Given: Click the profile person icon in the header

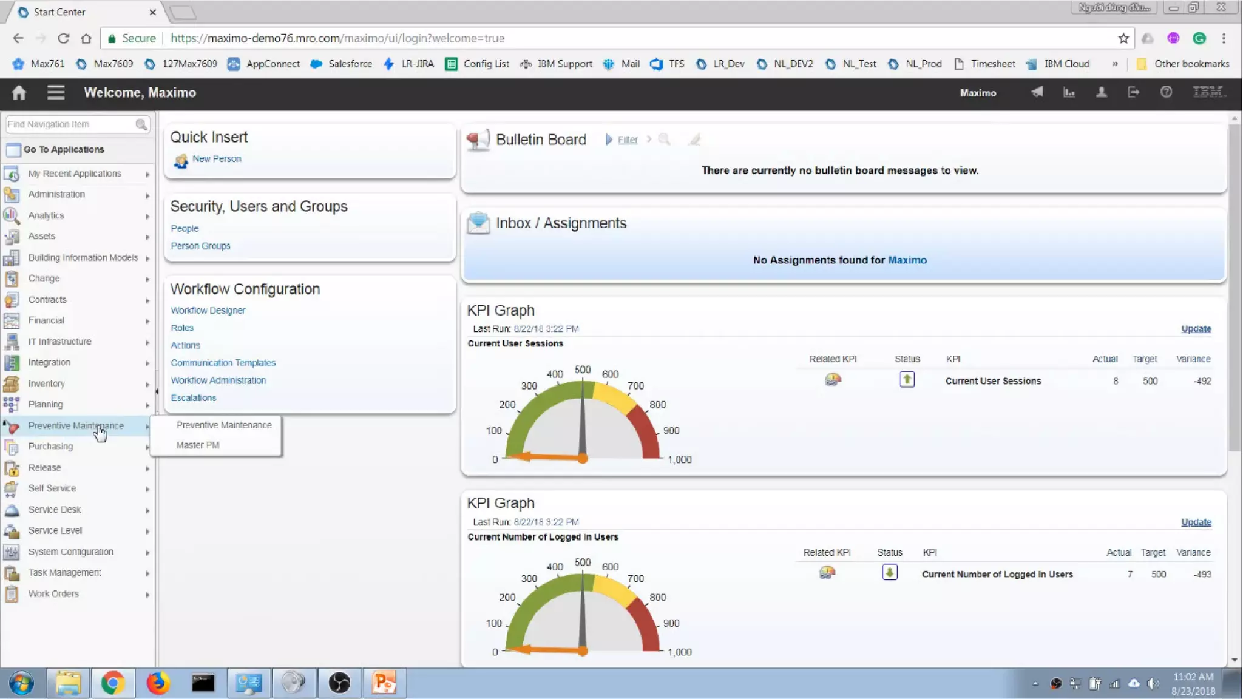Looking at the screenshot, I should (x=1101, y=92).
